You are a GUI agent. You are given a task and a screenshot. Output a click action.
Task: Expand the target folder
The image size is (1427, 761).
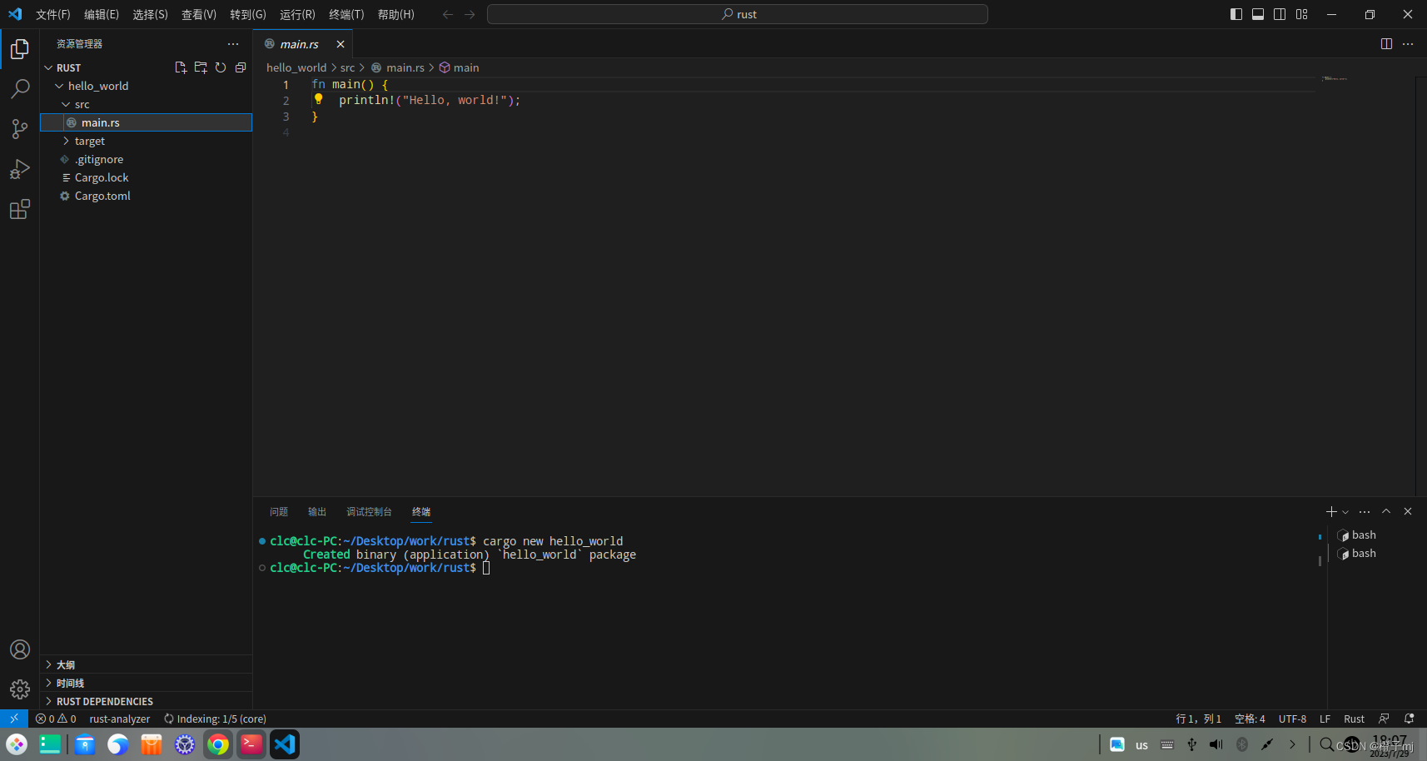click(66, 141)
